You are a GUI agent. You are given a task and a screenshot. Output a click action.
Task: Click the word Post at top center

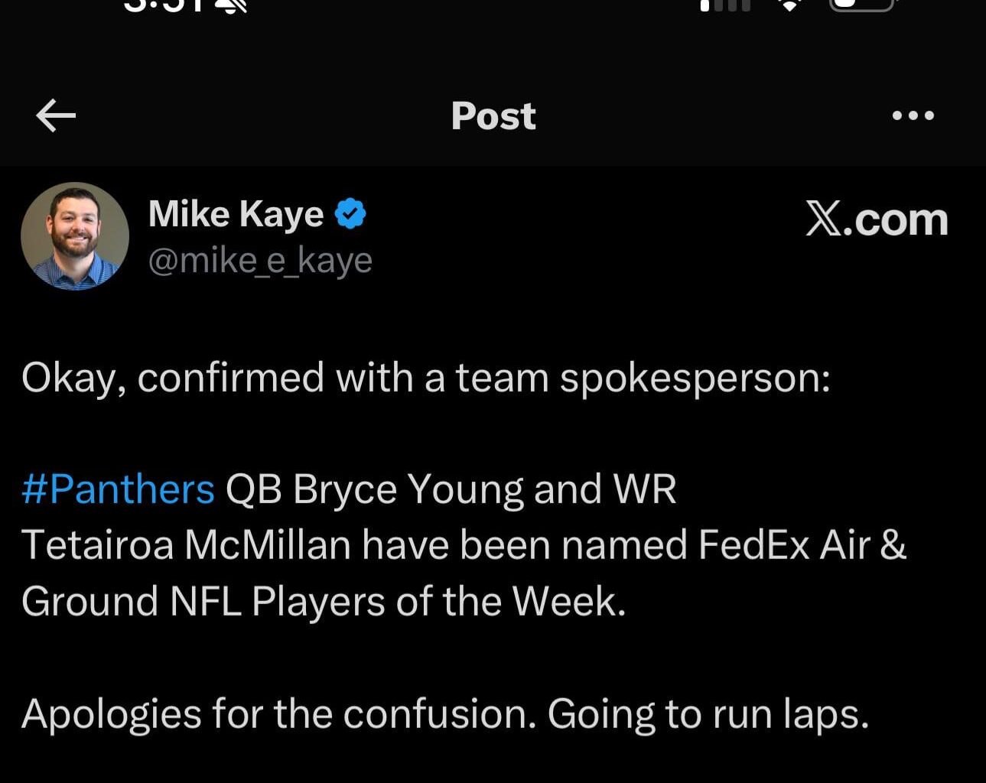point(493,115)
